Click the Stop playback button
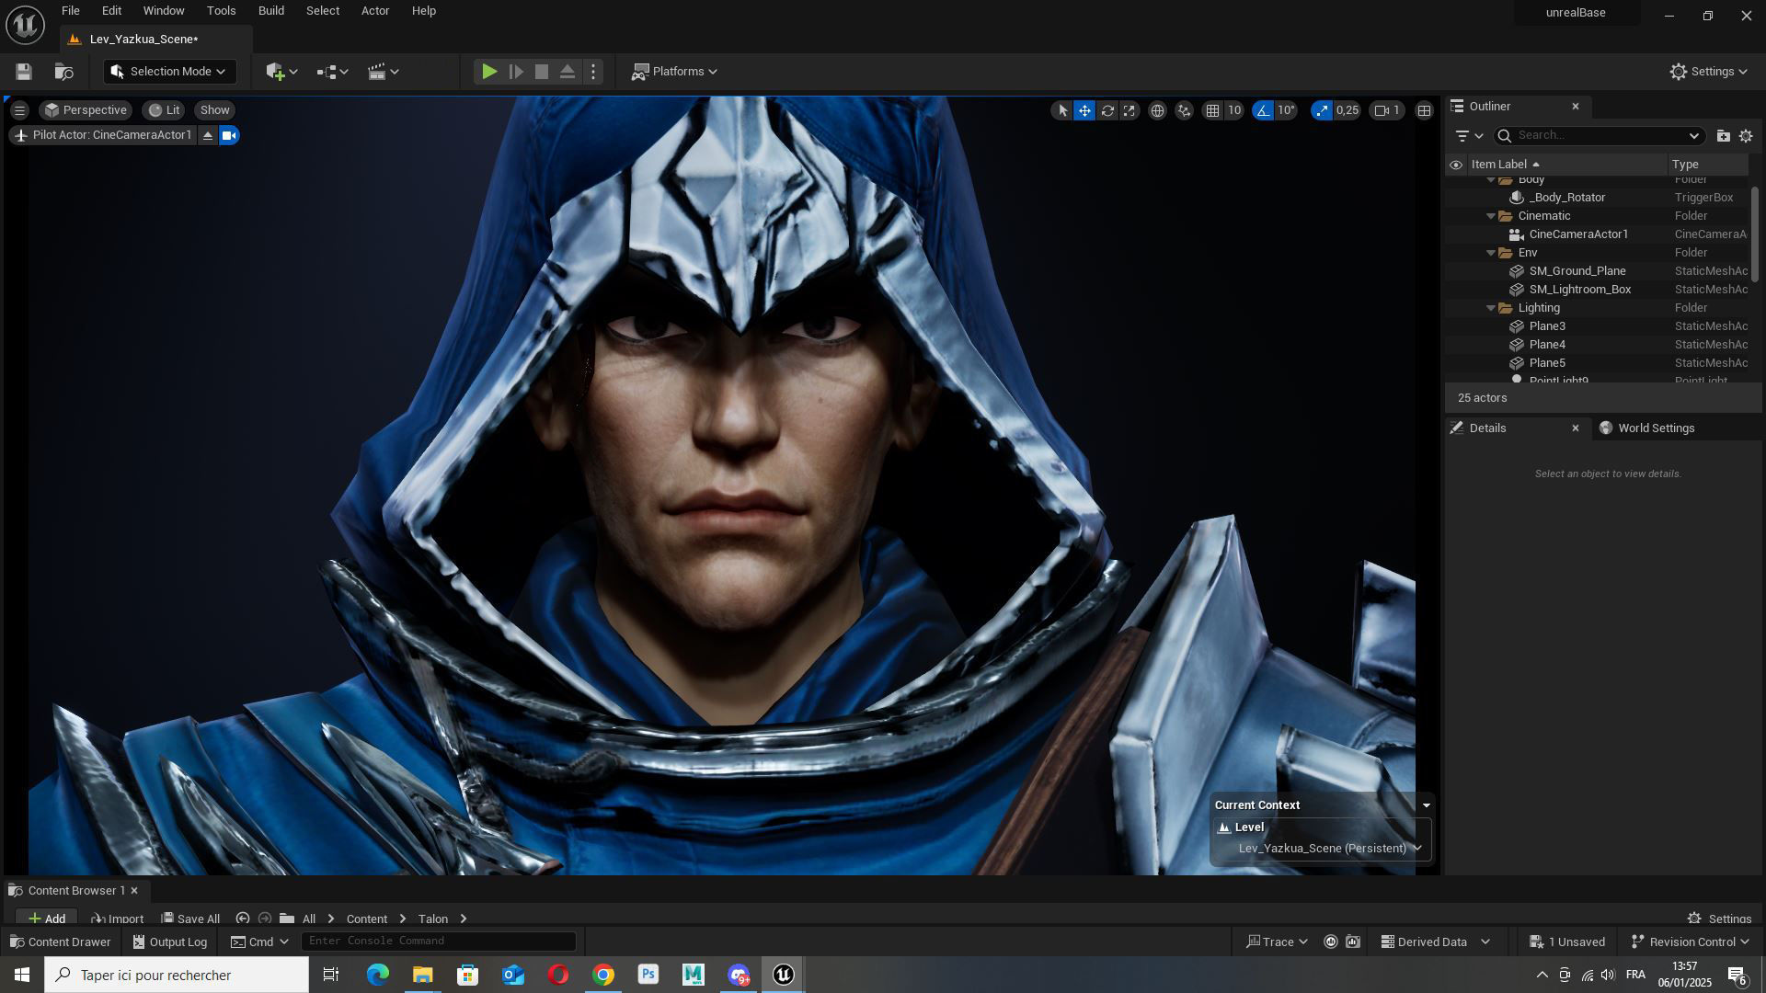Screen dimensions: 1766x993 pyautogui.click(x=542, y=72)
